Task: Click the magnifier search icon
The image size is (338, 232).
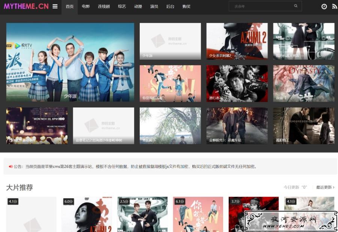Action: click(x=296, y=6)
